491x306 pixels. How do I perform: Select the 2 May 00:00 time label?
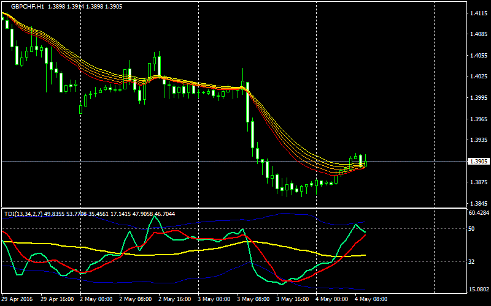point(96,299)
